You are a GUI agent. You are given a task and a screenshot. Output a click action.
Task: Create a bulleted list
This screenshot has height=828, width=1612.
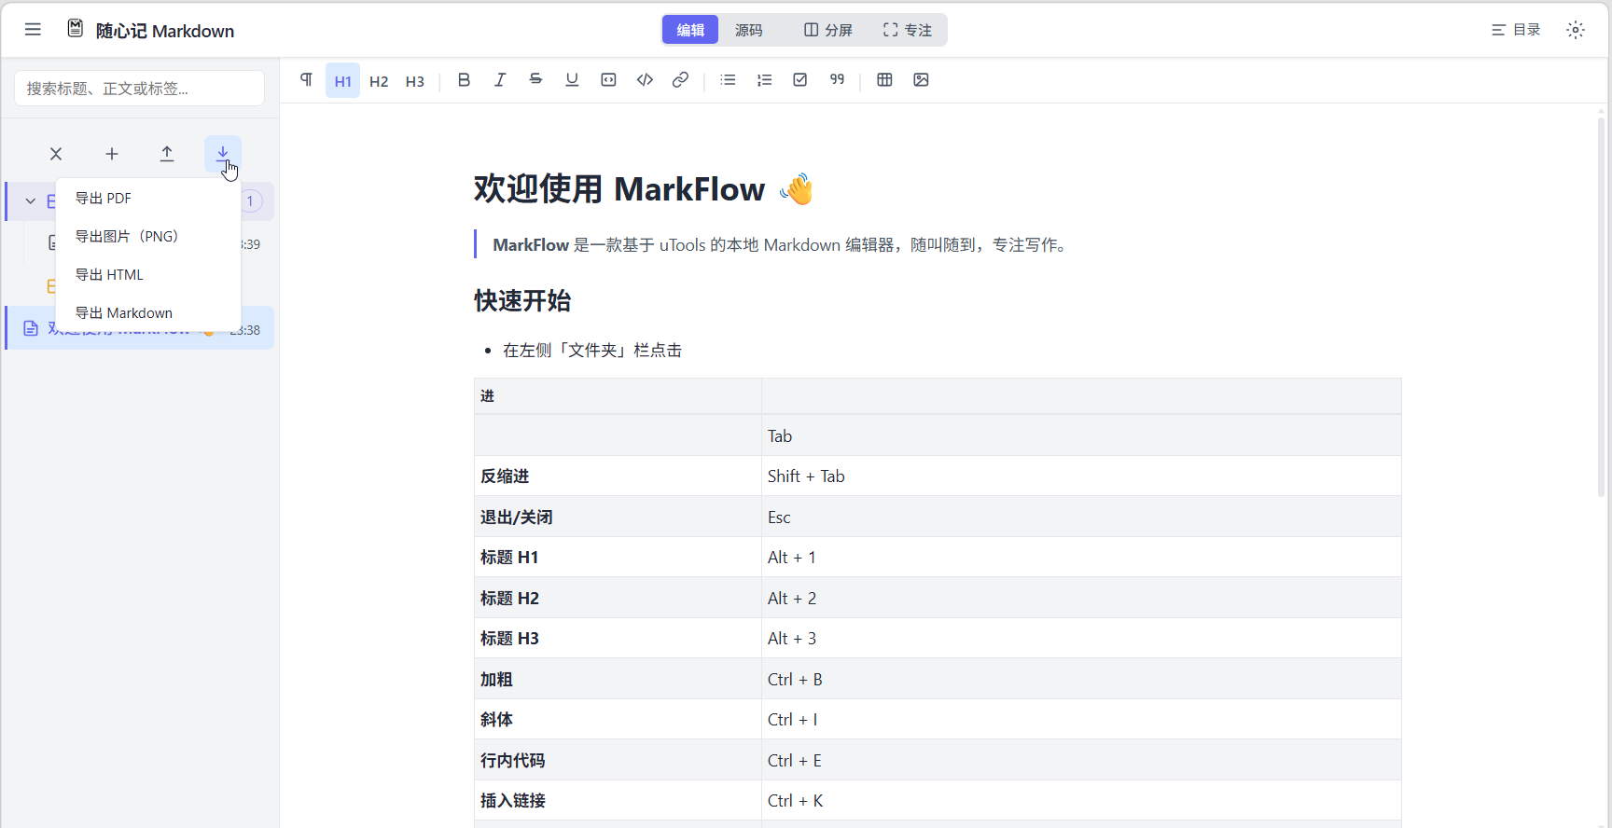coord(729,80)
